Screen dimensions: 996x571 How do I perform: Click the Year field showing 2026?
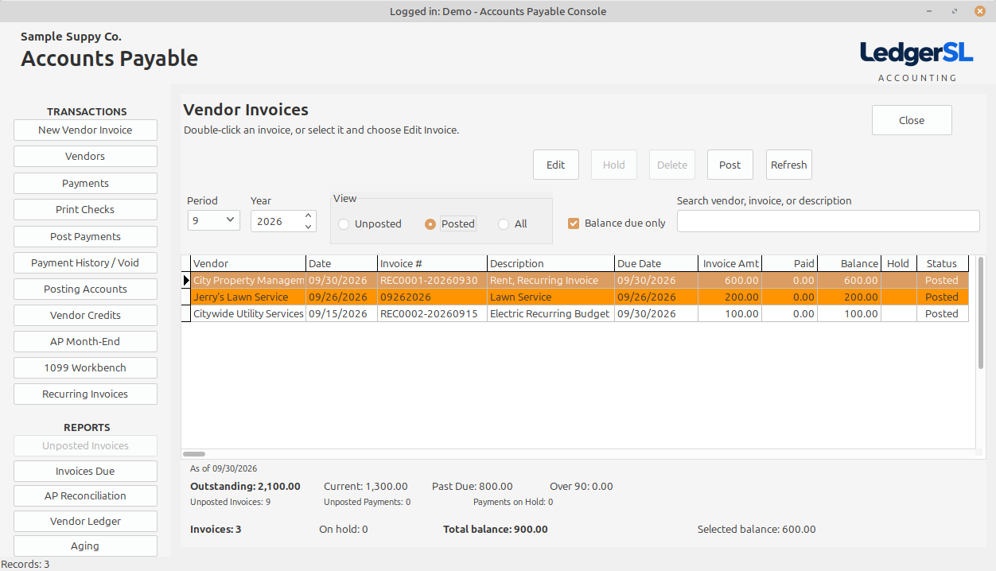tap(276, 221)
